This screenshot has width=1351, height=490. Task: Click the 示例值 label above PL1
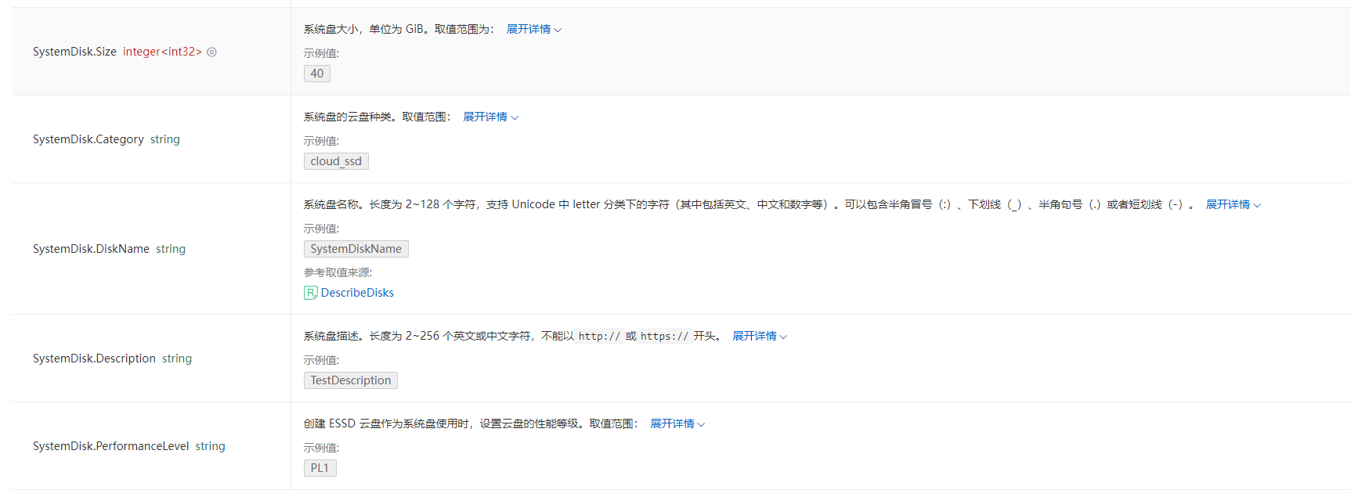click(x=321, y=448)
